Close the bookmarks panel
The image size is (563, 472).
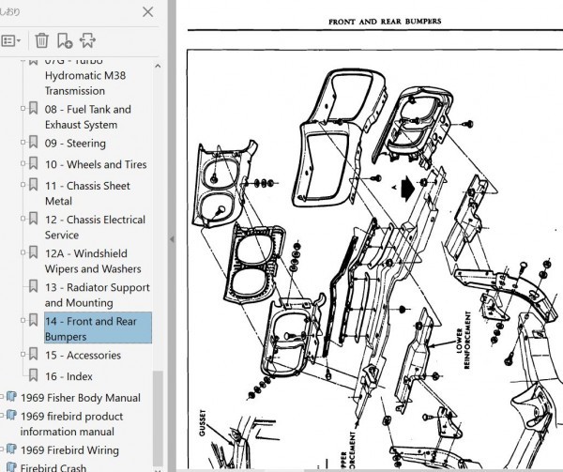pyautogui.click(x=148, y=12)
